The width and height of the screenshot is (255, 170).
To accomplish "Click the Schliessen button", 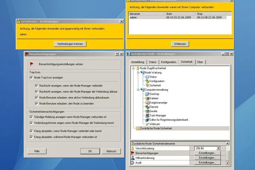I will click(180, 44).
